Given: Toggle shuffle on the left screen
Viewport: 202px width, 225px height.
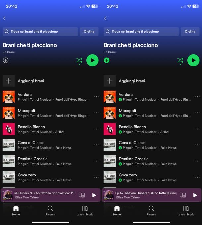Looking at the screenshot, I should click(x=79, y=61).
